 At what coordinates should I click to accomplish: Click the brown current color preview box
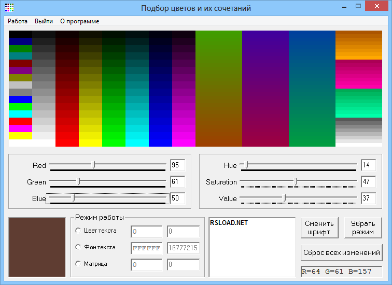37,247
